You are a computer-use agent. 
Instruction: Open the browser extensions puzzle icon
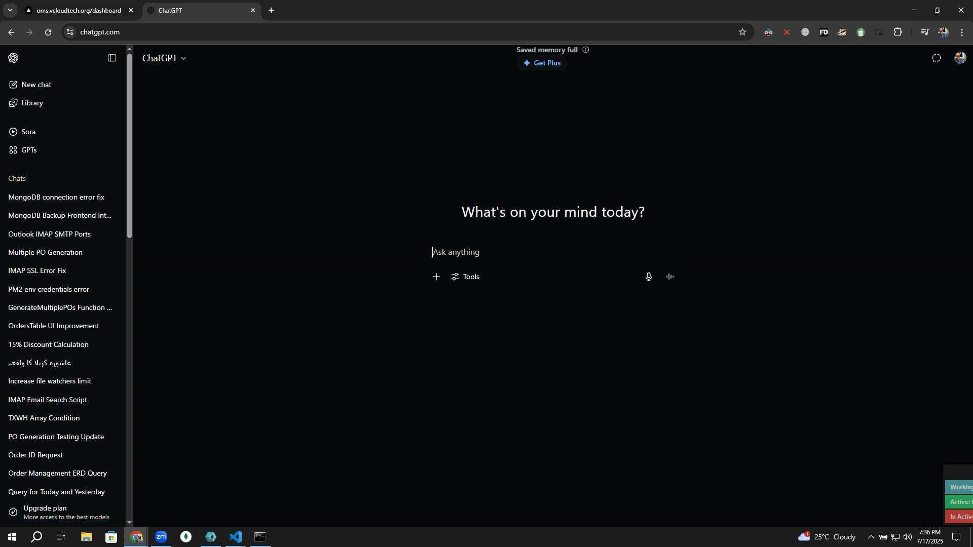(897, 32)
